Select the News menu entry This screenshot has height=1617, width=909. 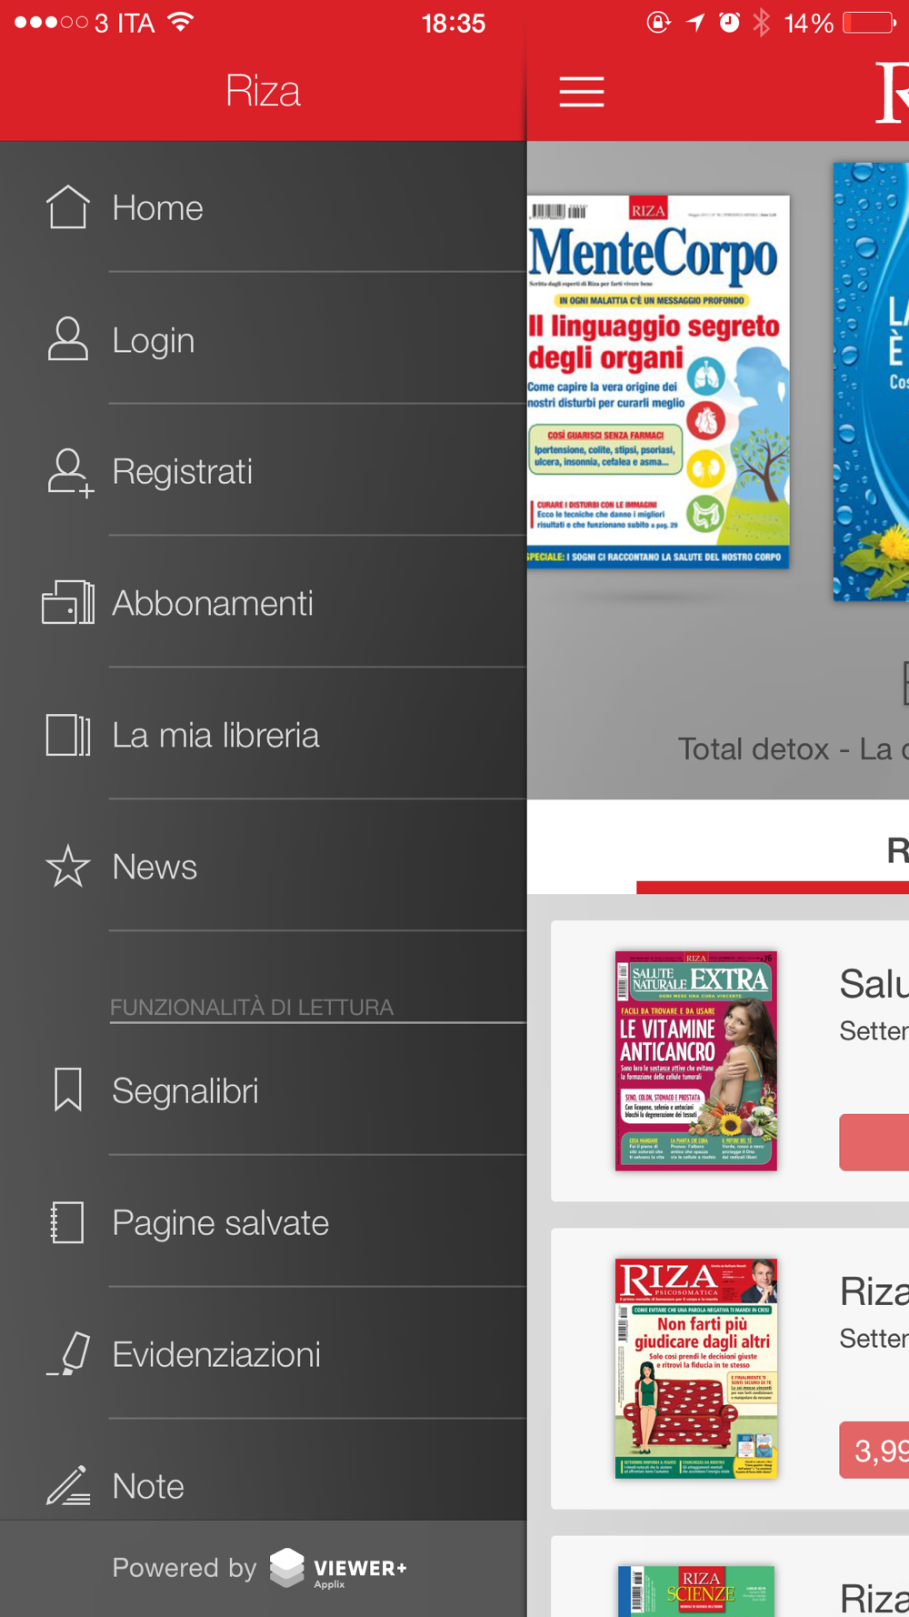pos(264,866)
